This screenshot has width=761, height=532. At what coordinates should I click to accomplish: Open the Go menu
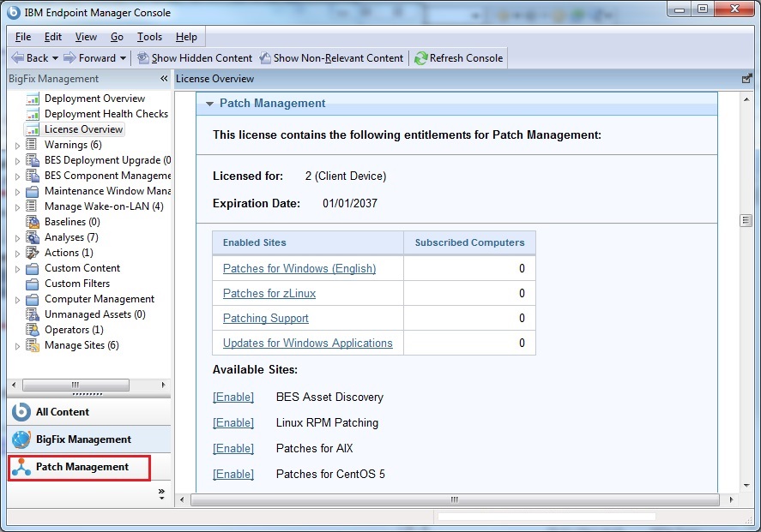coord(117,37)
